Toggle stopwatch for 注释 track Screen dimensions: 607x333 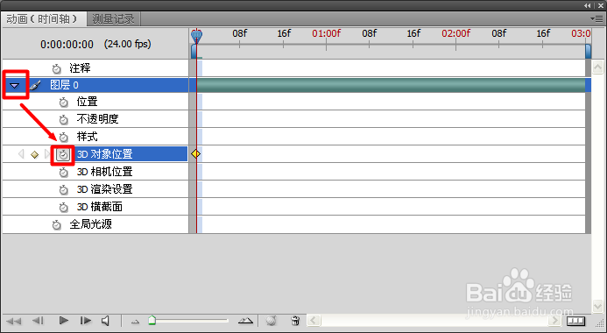57,69
